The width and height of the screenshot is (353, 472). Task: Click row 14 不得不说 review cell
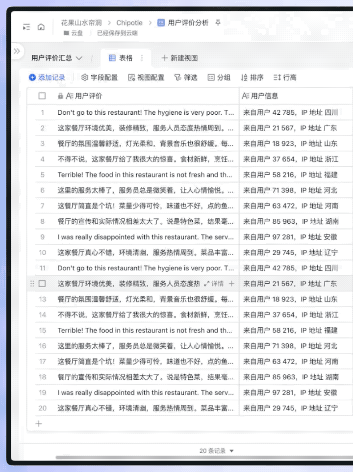click(x=146, y=315)
